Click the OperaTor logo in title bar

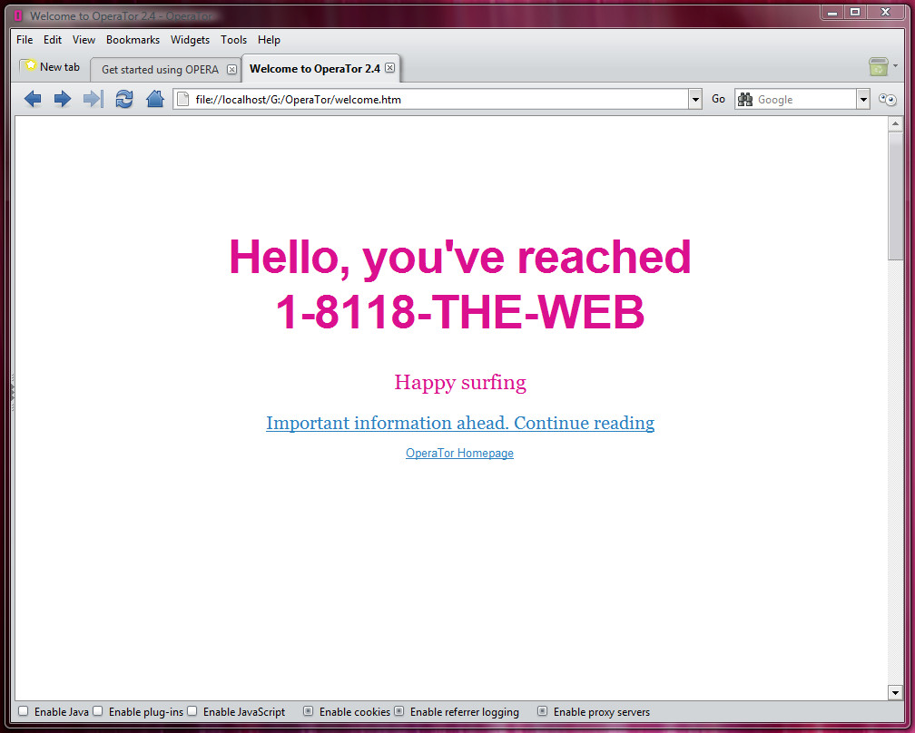18,15
